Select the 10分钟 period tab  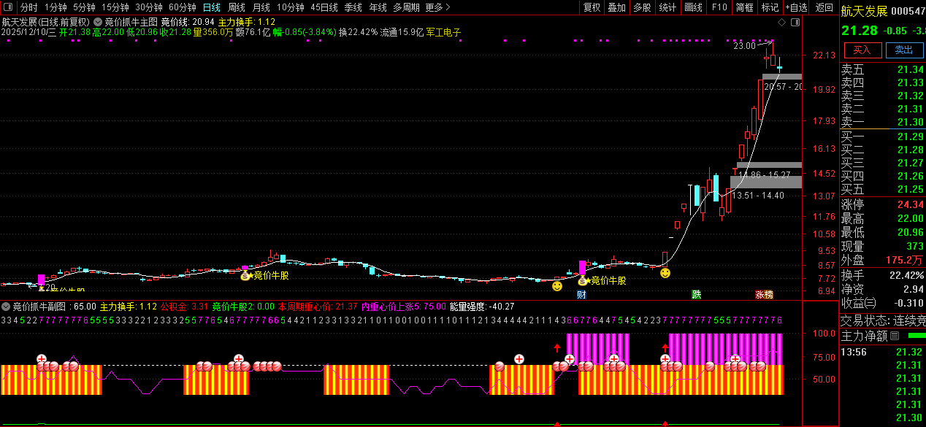tap(290, 7)
